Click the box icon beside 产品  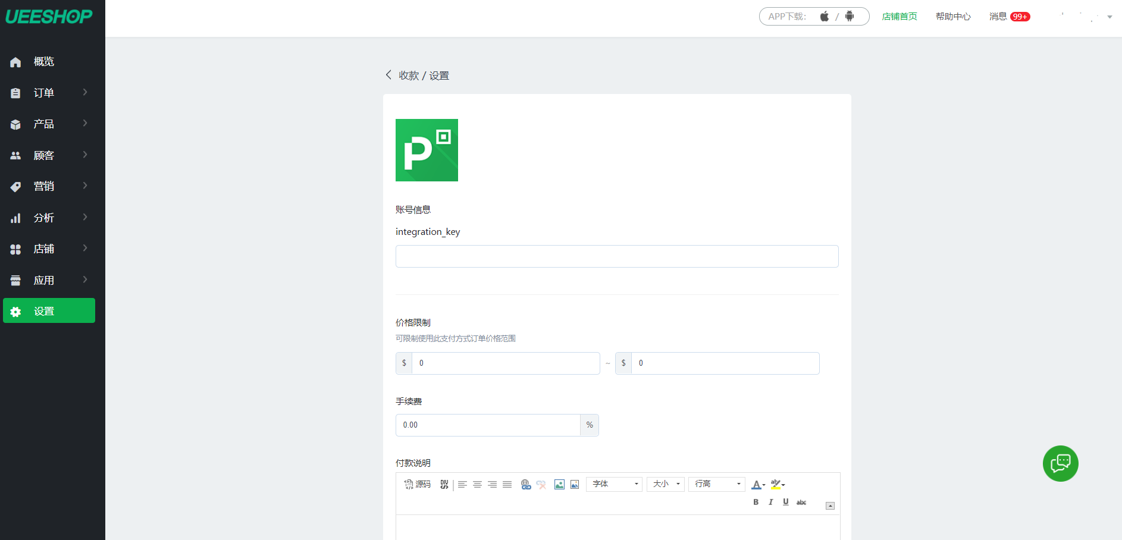15,124
